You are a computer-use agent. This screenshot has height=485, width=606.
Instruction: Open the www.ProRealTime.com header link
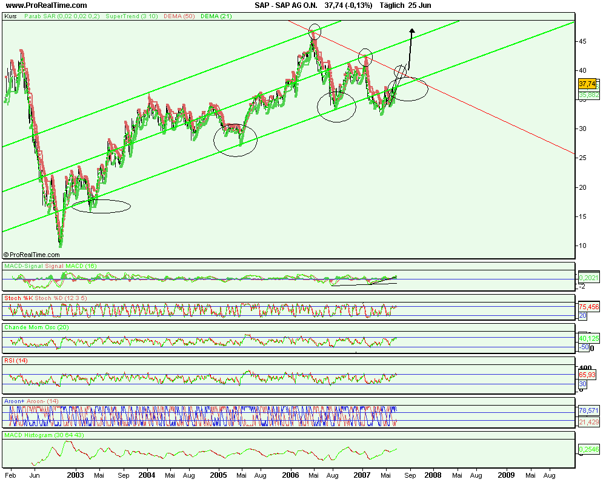coord(47,5)
